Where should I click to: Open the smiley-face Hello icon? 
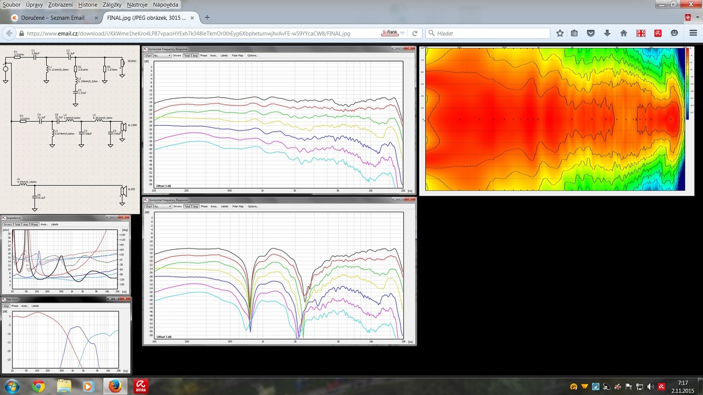tap(674, 33)
